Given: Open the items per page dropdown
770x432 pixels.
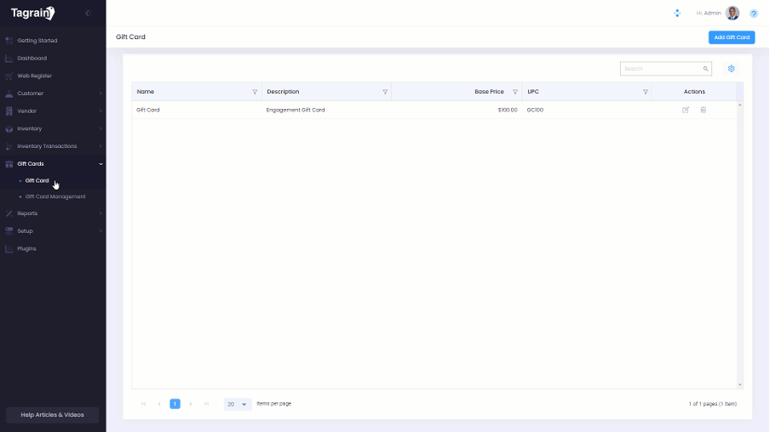Looking at the screenshot, I should [238, 404].
